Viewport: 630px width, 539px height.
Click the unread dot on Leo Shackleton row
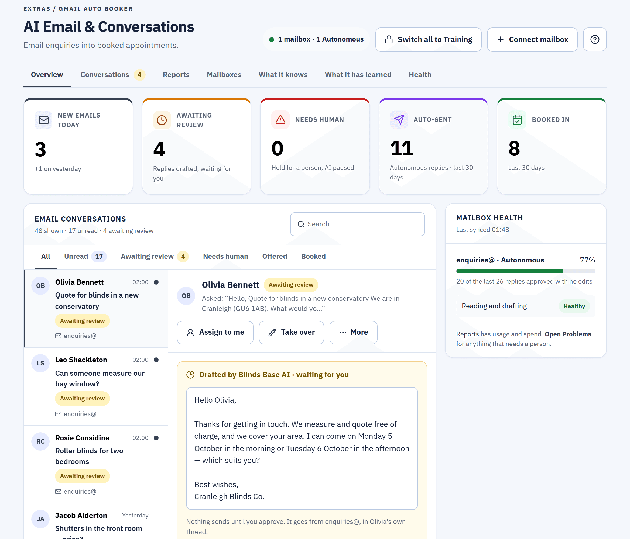[x=156, y=360]
